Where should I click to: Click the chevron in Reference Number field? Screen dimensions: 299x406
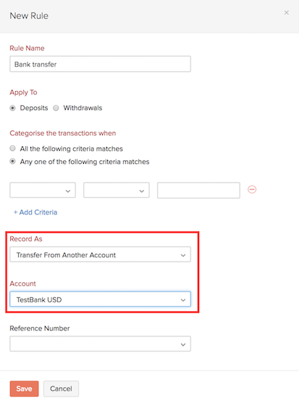tap(183, 344)
